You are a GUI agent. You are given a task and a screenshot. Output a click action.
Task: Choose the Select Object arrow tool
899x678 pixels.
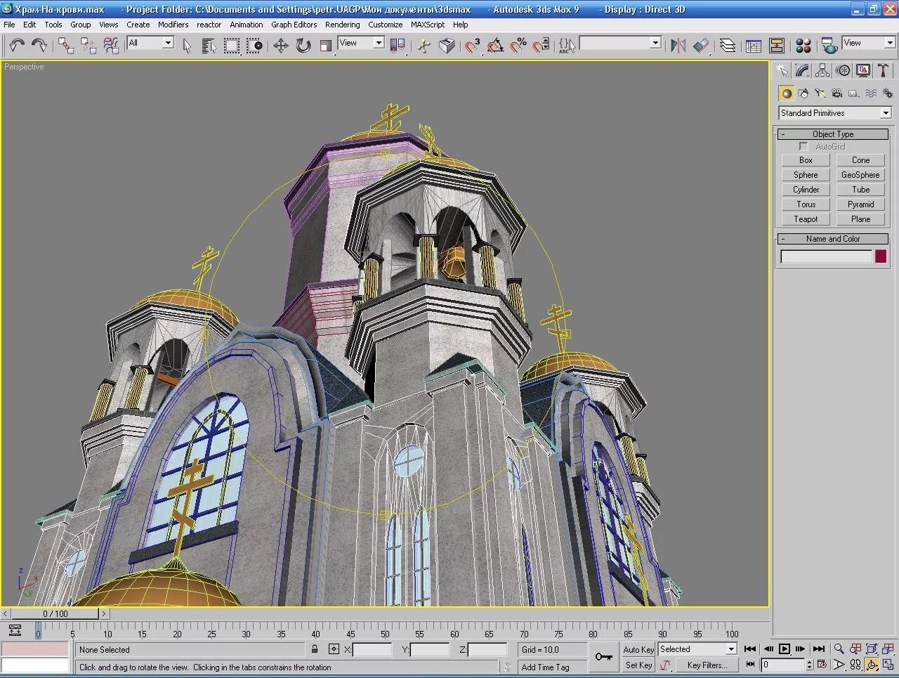(x=187, y=46)
